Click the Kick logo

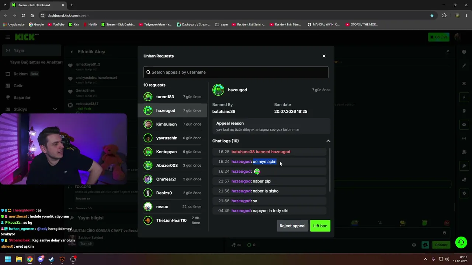point(27,37)
